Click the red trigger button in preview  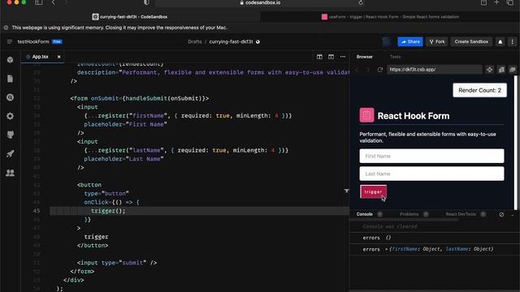(373, 191)
